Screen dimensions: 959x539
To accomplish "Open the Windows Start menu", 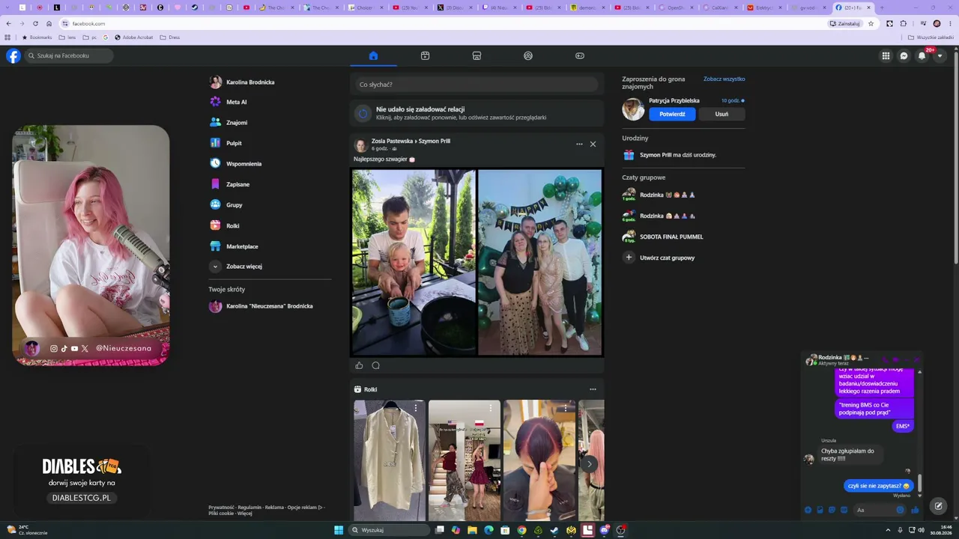I will click(x=339, y=530).
